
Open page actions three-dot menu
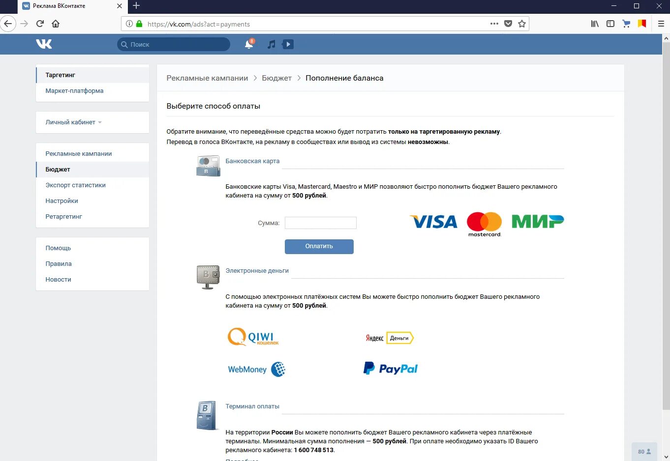[494, 24]
